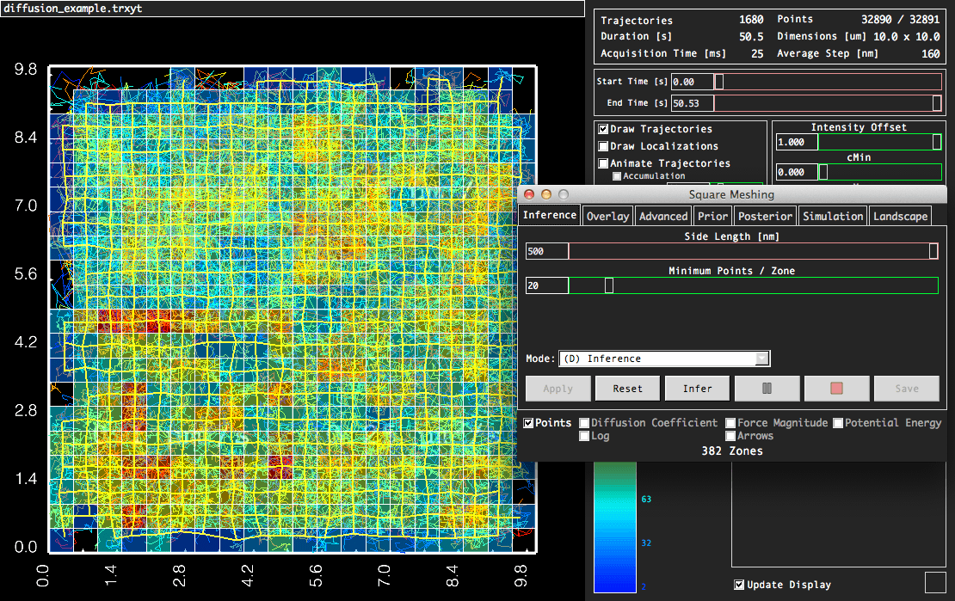Click the Start Time input field

[x=692, y=82]
